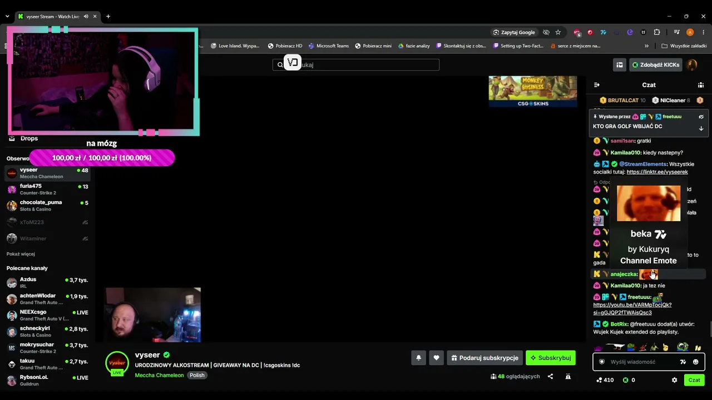Open chat settings gear icon
Image resolution: width=712 pixels, height=400 pixels.
(x=675, y=380)
